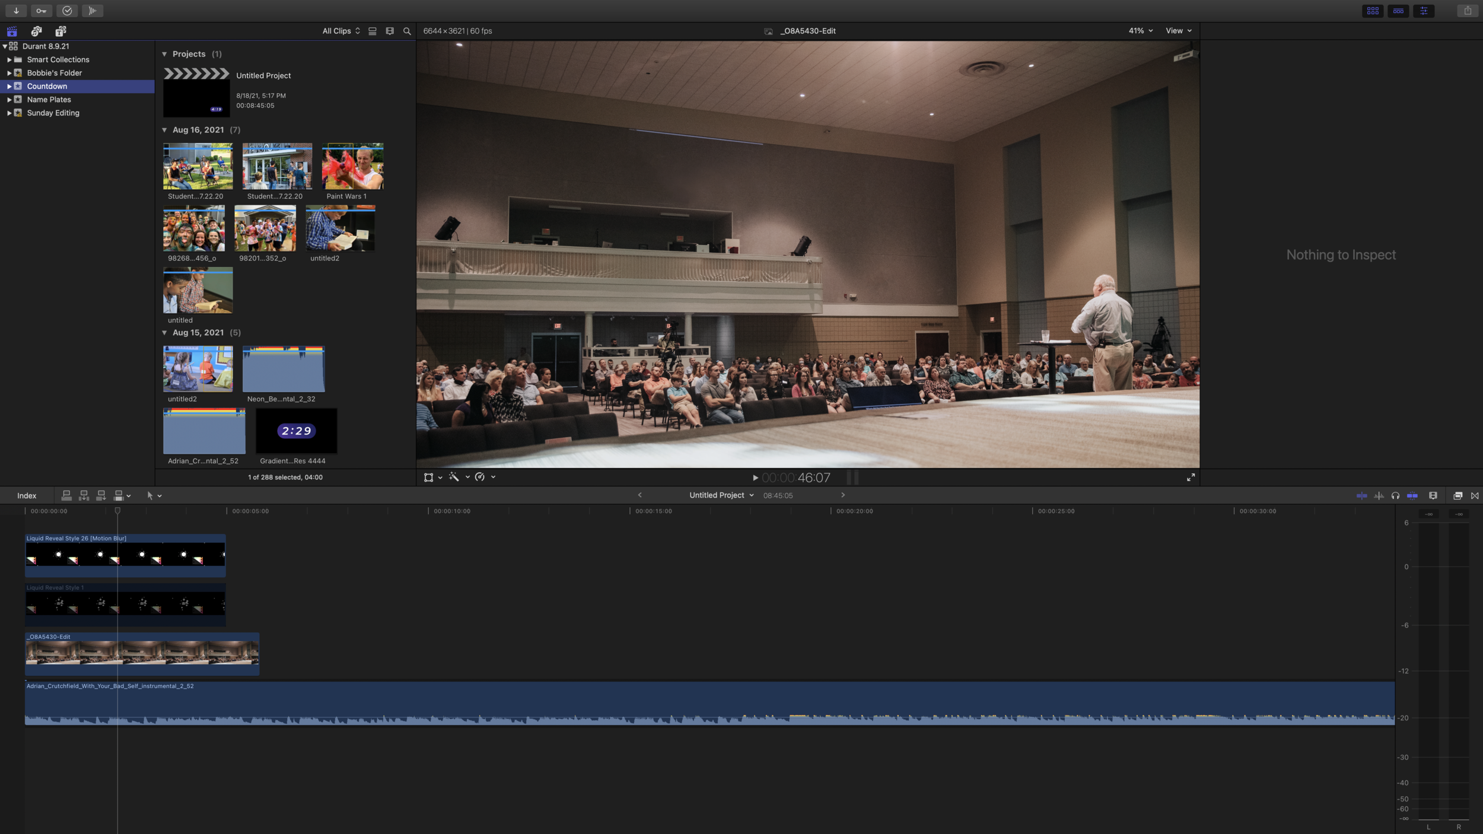Open the 41% zoom level menu
This screenshot has width=1483, height=834.
(1140, 31)
